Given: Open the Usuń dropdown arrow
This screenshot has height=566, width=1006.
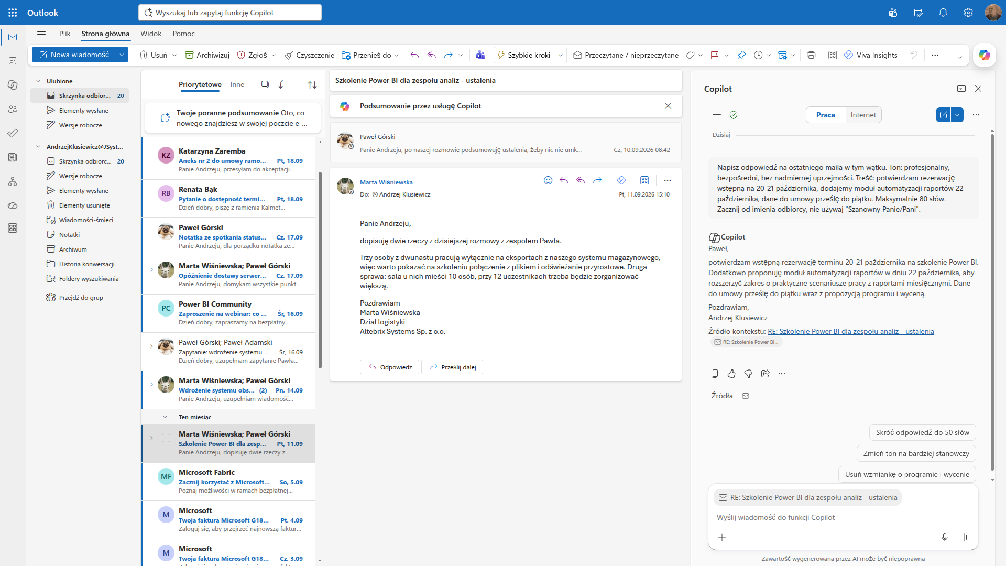Looking at the screenshot, I should coord(174,55).
